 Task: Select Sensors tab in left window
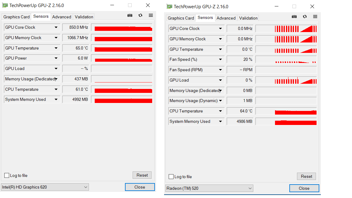[x=41, y=16]
